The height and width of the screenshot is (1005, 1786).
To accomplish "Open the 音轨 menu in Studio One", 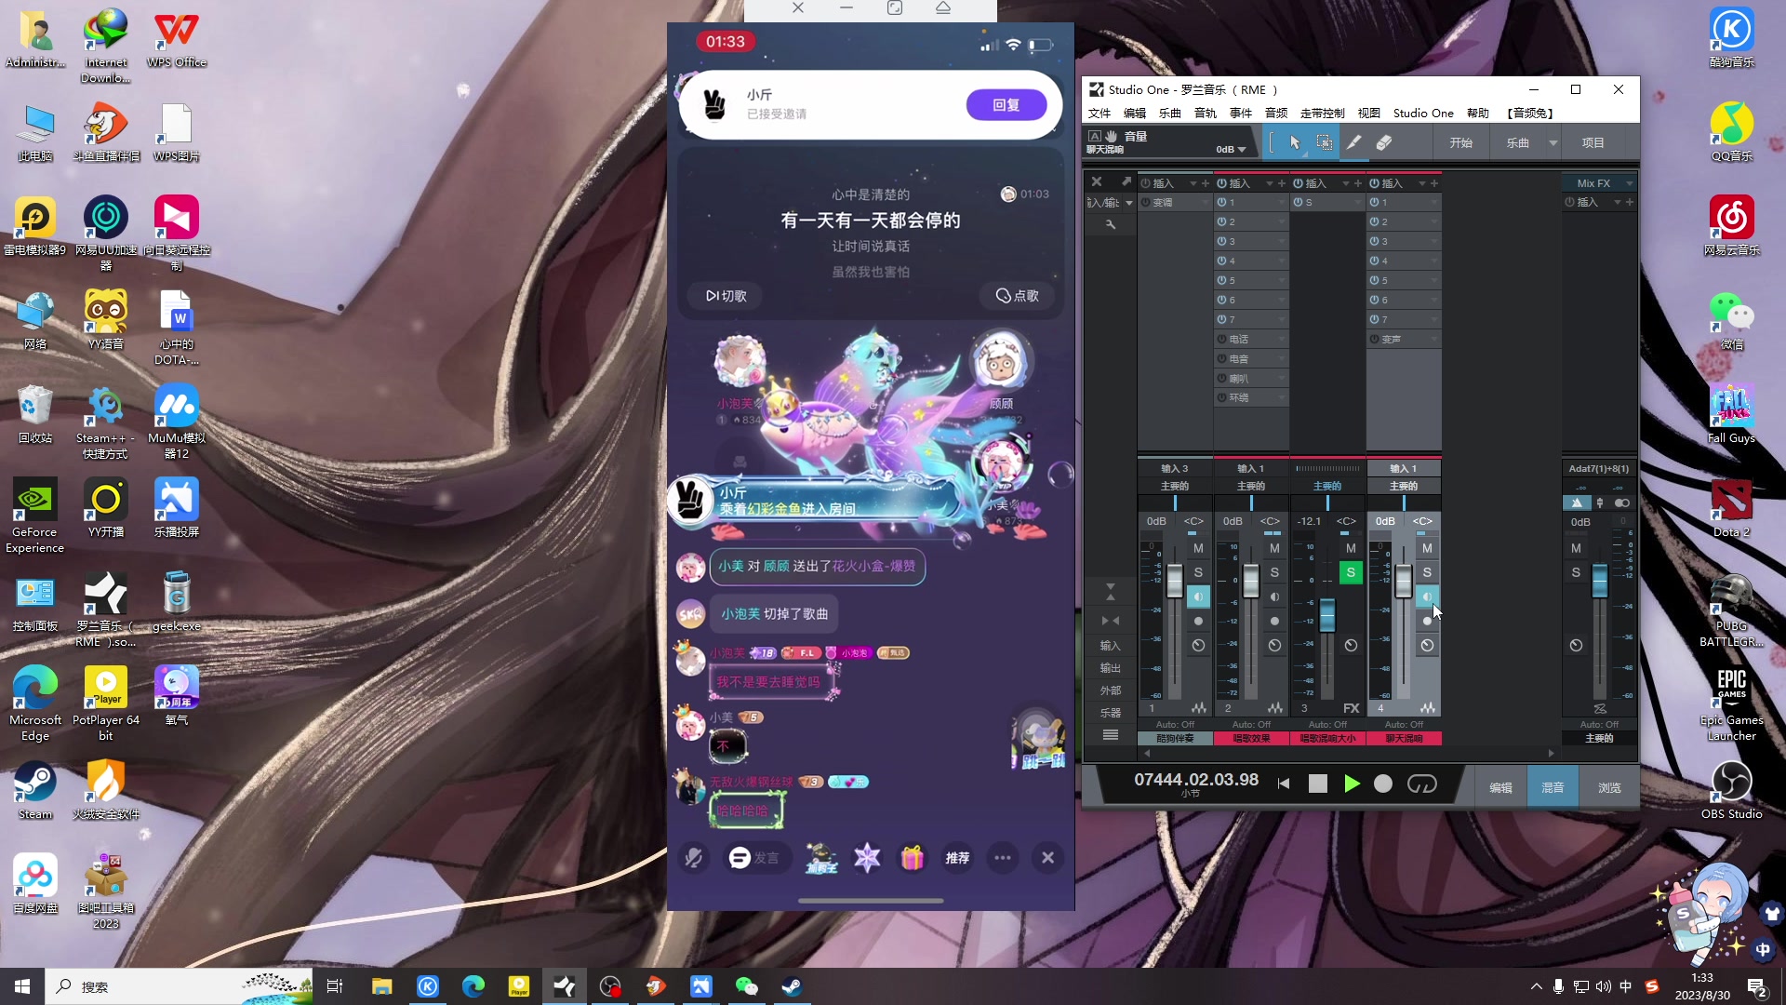I will (1206, 113).
